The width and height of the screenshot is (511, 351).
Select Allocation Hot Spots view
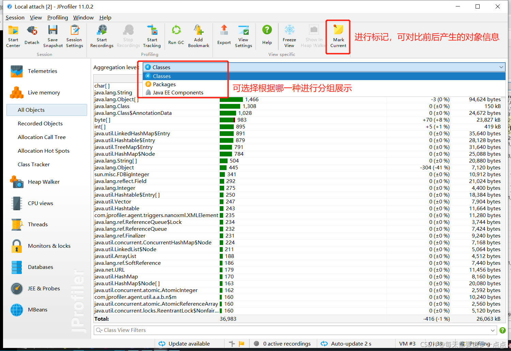point(44,151)
